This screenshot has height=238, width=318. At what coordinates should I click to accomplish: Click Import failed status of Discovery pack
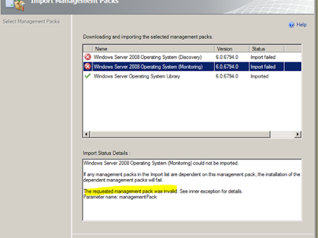[263, 57]
